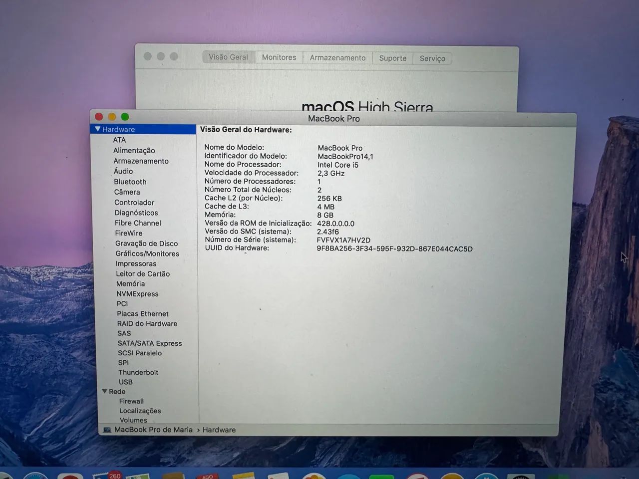Open Diagnósticos in the sidebar
Image resolution: width=639 pixels, height=479 pixels.
point(136,213)
